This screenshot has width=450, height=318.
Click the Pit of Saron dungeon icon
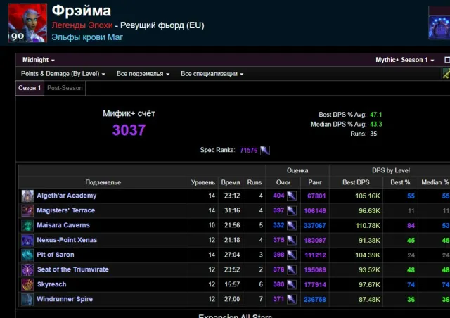(x=27, y=255)
